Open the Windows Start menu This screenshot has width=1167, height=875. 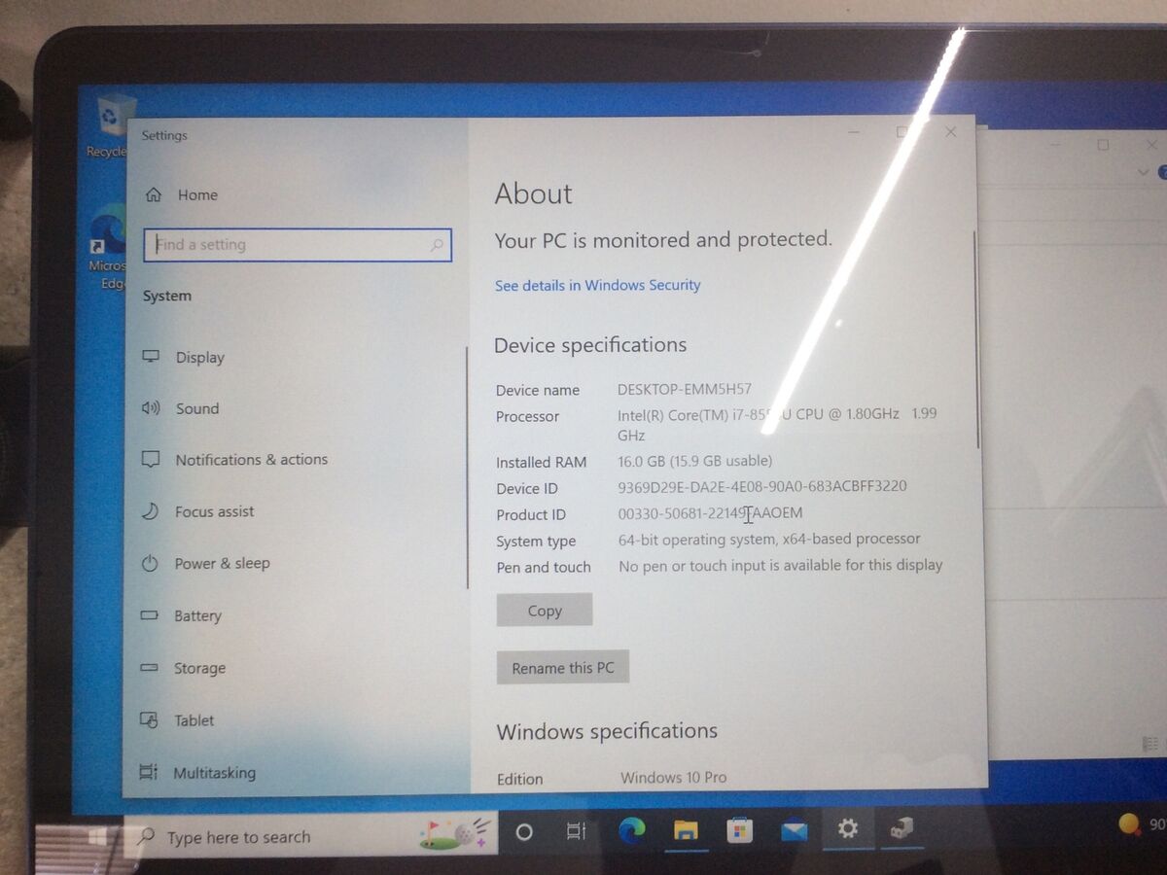[x=97, y=836]
